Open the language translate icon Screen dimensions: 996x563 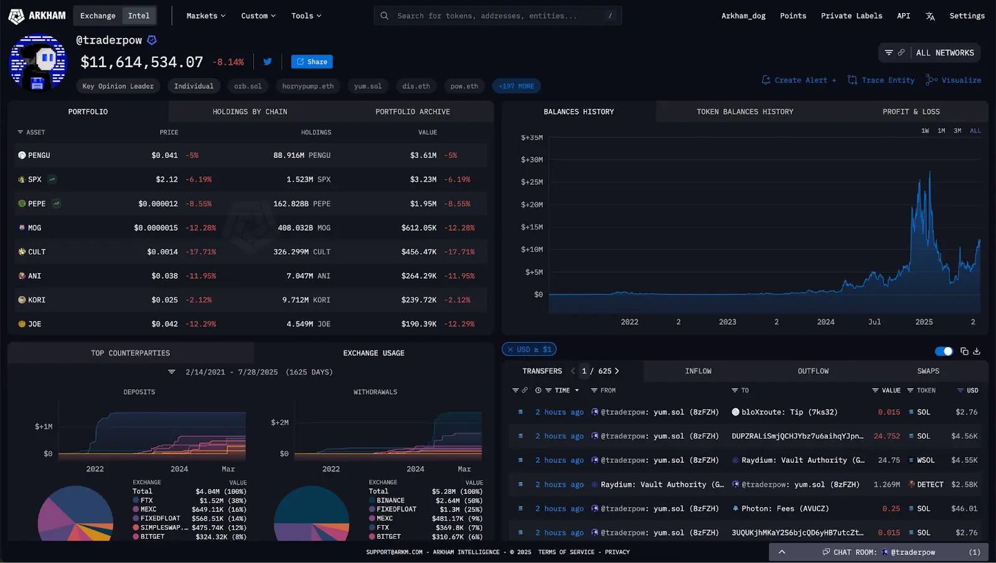click(x=930, y=16)
